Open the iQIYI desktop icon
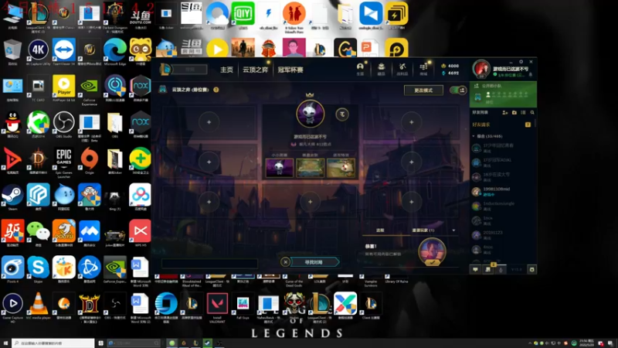The image size is (618, 348). coord(243,15)
